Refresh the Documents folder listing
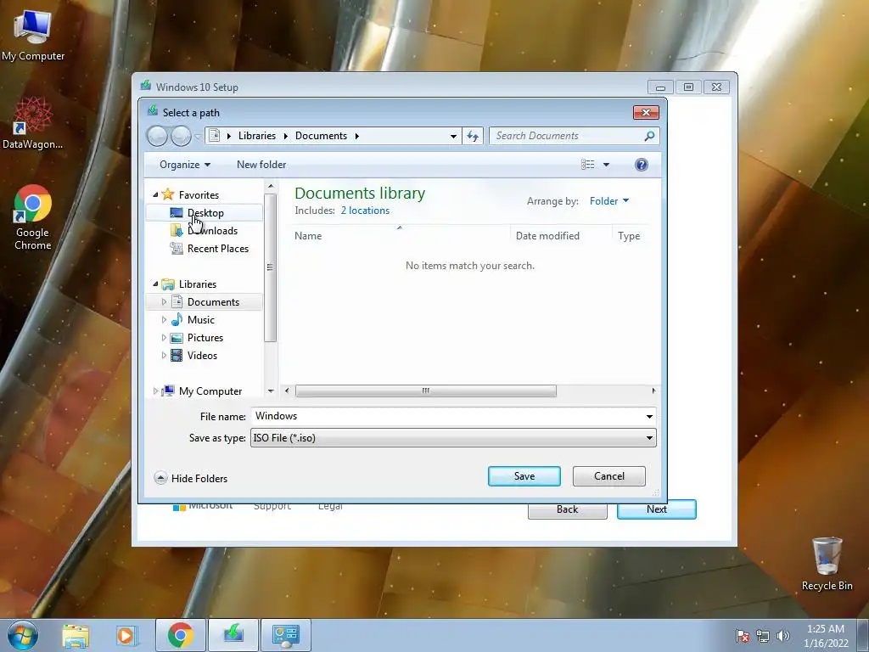 tap(473, 136)
